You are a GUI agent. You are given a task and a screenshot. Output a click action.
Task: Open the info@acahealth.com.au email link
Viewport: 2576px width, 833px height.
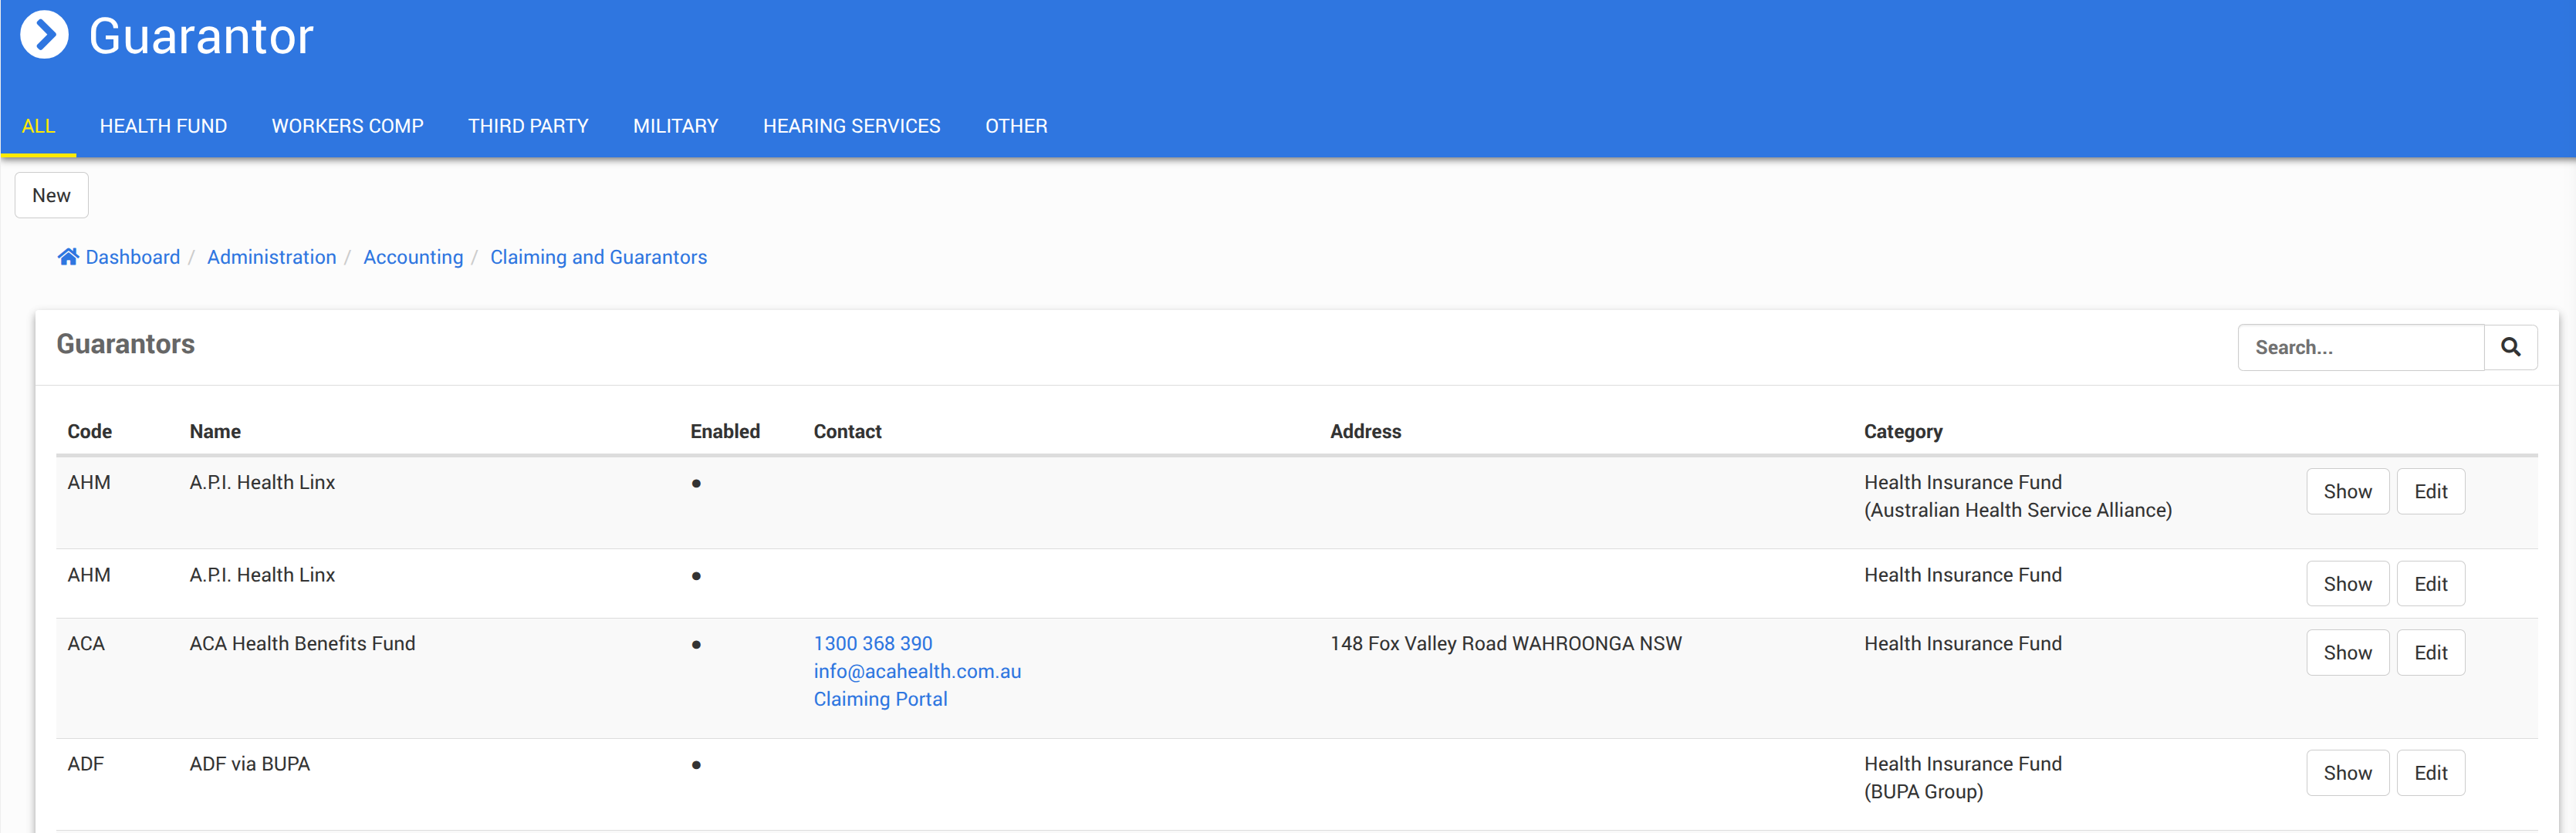[917, 671]
